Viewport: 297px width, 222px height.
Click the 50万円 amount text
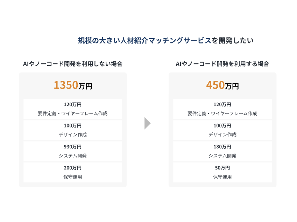[x=222, y=168]
